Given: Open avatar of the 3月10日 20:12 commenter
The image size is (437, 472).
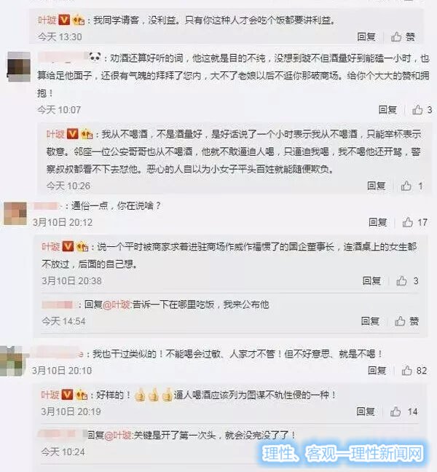Looking at the screenshot, I should point(15,213).
